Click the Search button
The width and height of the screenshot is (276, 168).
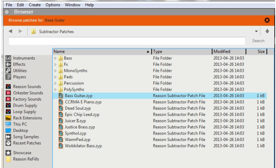(x=258, y=41)
